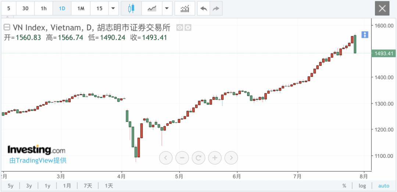
Task: Expand the time interval dropdown arrow
Action: click(113, 8)
